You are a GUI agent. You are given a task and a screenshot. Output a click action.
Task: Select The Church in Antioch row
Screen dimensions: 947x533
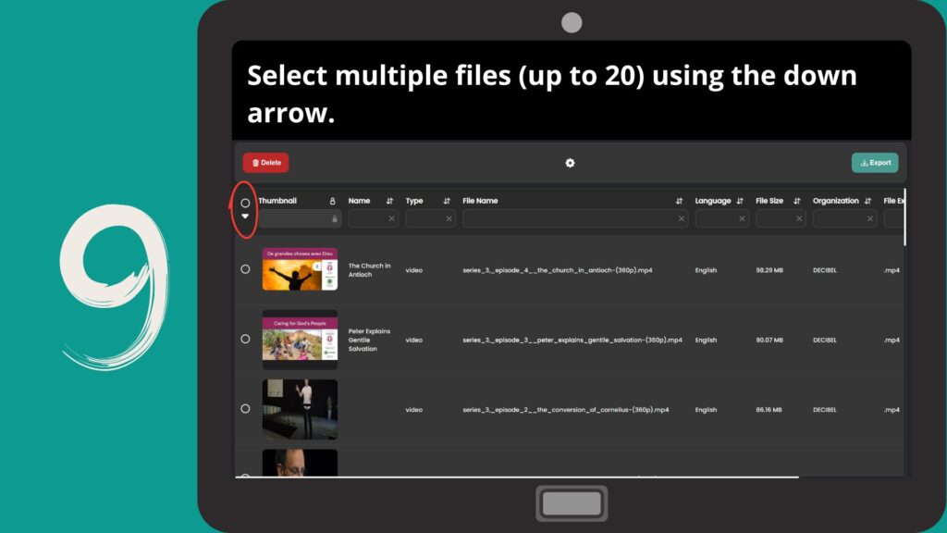(245, 269)
